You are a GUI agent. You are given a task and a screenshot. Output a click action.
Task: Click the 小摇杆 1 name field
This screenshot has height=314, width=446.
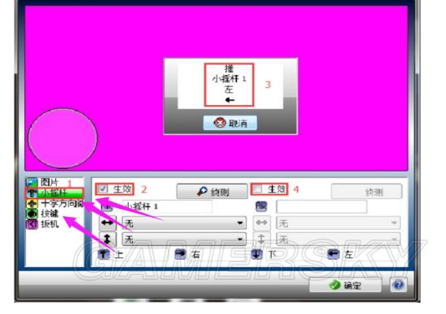[167, 206]
